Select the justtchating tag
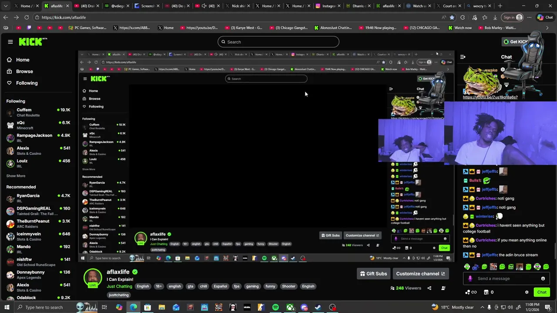This screenshot has width=557, height=313. (119, 295)
